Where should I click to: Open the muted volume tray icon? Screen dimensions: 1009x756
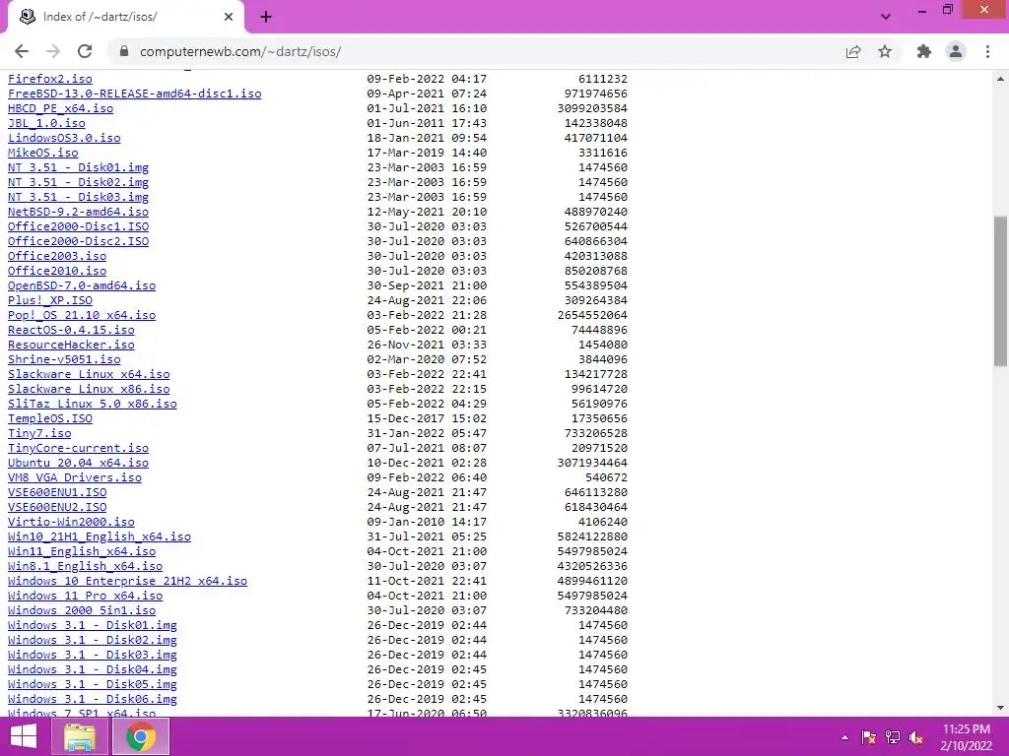[x=915, y=737]
